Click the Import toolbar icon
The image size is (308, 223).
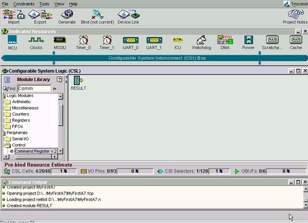tap(14, 16)
